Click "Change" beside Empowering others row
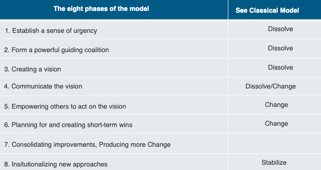 coord(276,105)
